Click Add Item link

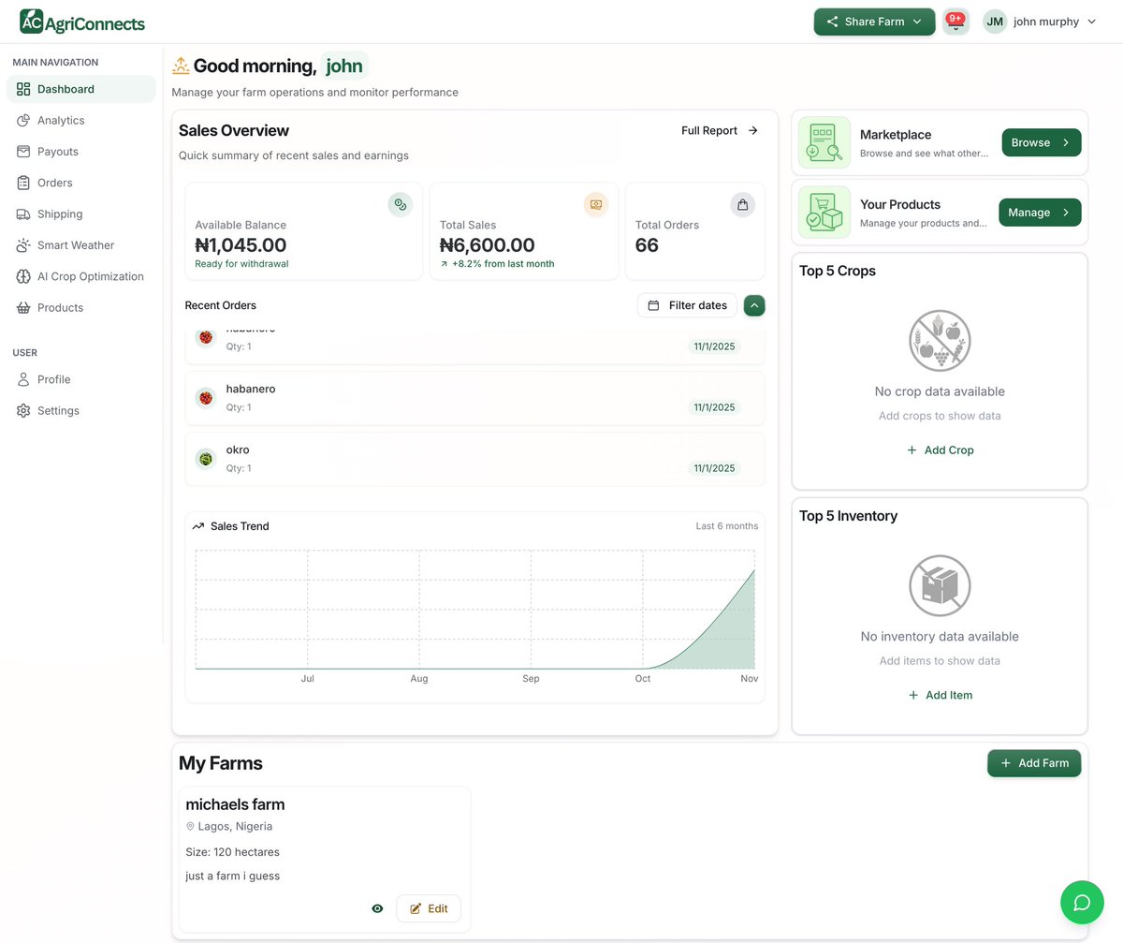click(x=940, y=695)
